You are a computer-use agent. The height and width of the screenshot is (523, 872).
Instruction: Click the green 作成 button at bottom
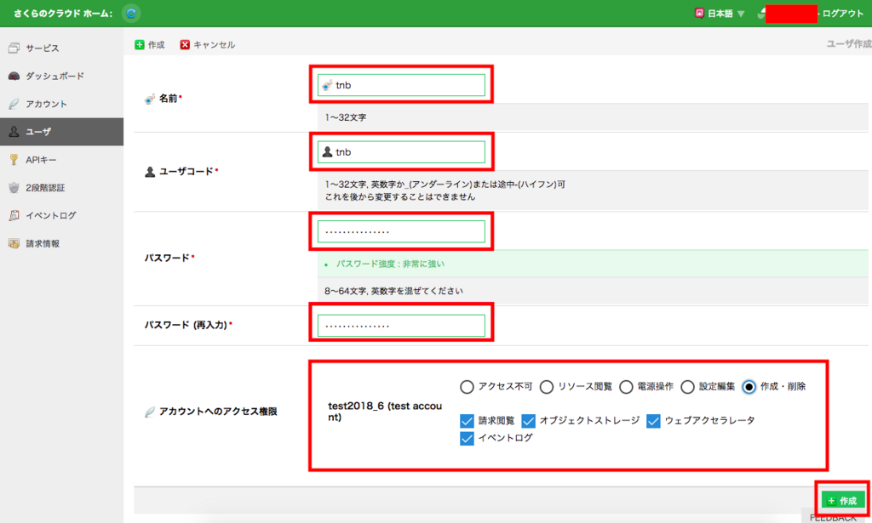pos(841,501)
